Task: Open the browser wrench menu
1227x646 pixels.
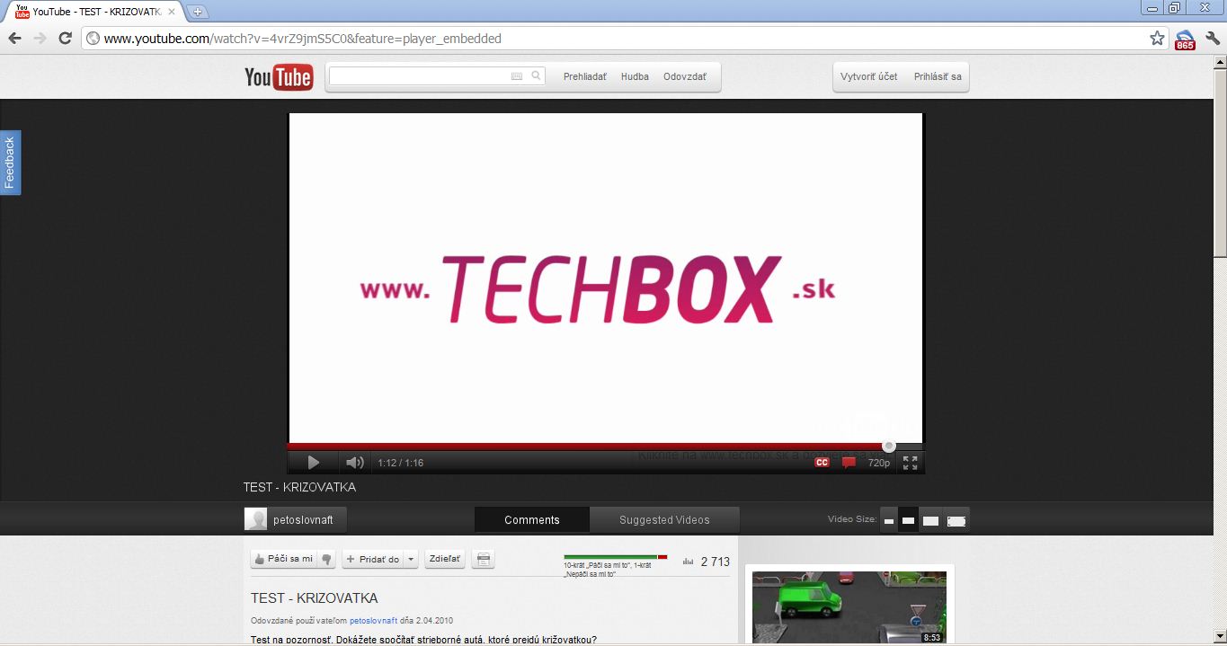Action: 1213,38
